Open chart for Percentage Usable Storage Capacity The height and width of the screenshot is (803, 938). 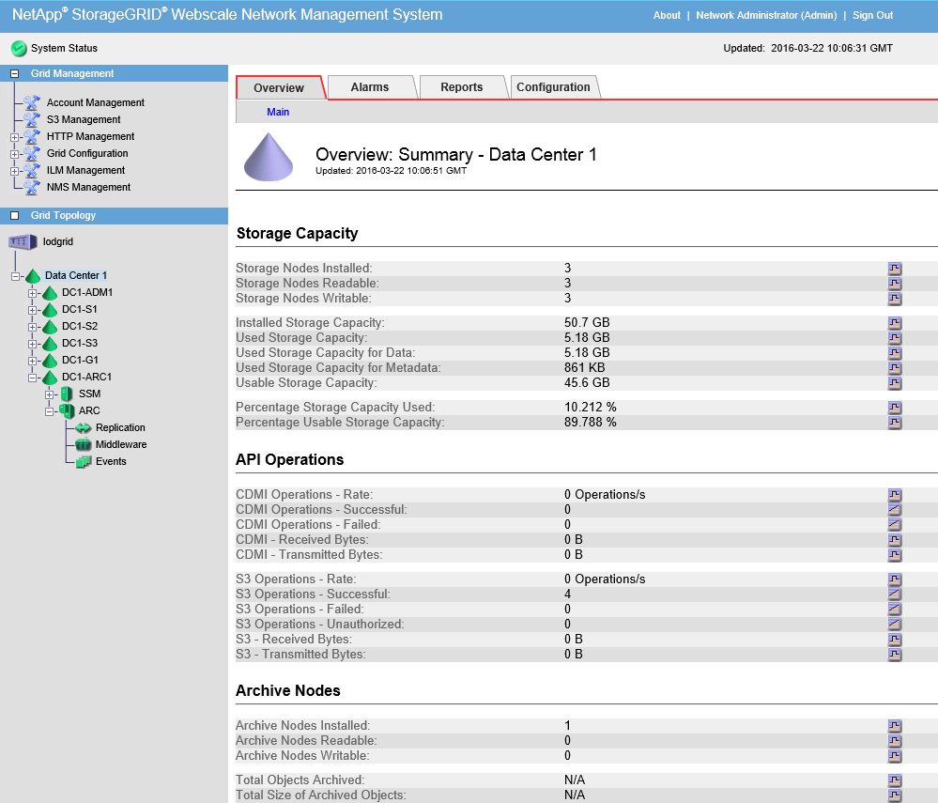[x=894, y=423]
